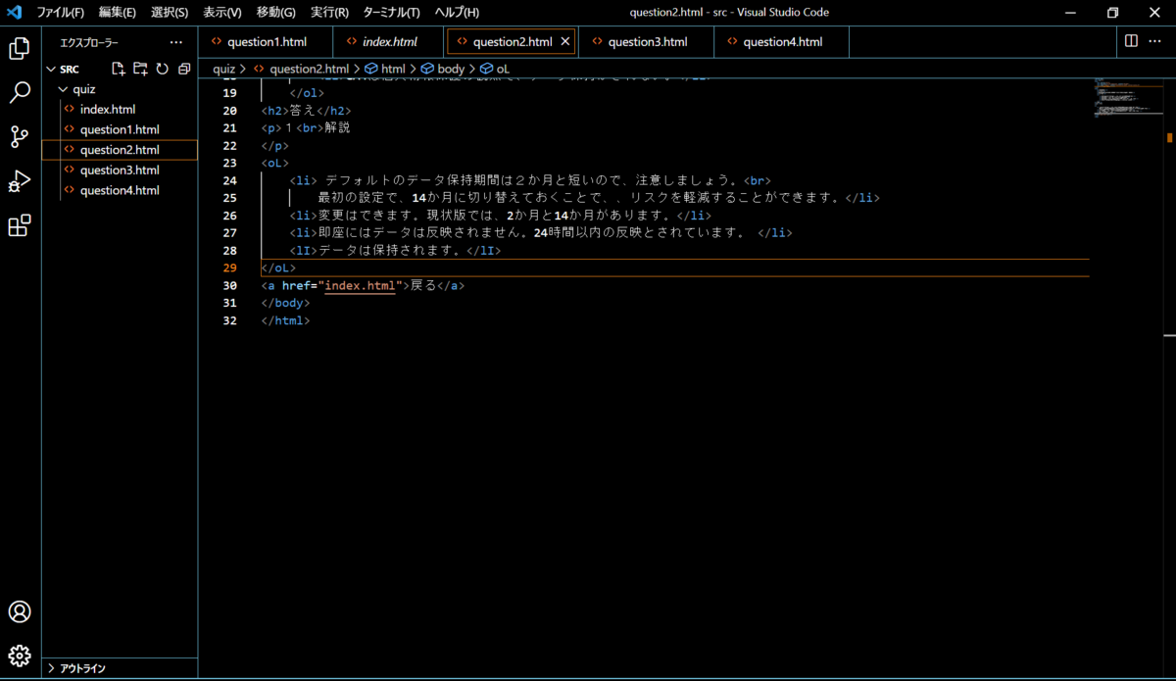
Task: Refresh the explorer file list
Action: tap(162, 69)
